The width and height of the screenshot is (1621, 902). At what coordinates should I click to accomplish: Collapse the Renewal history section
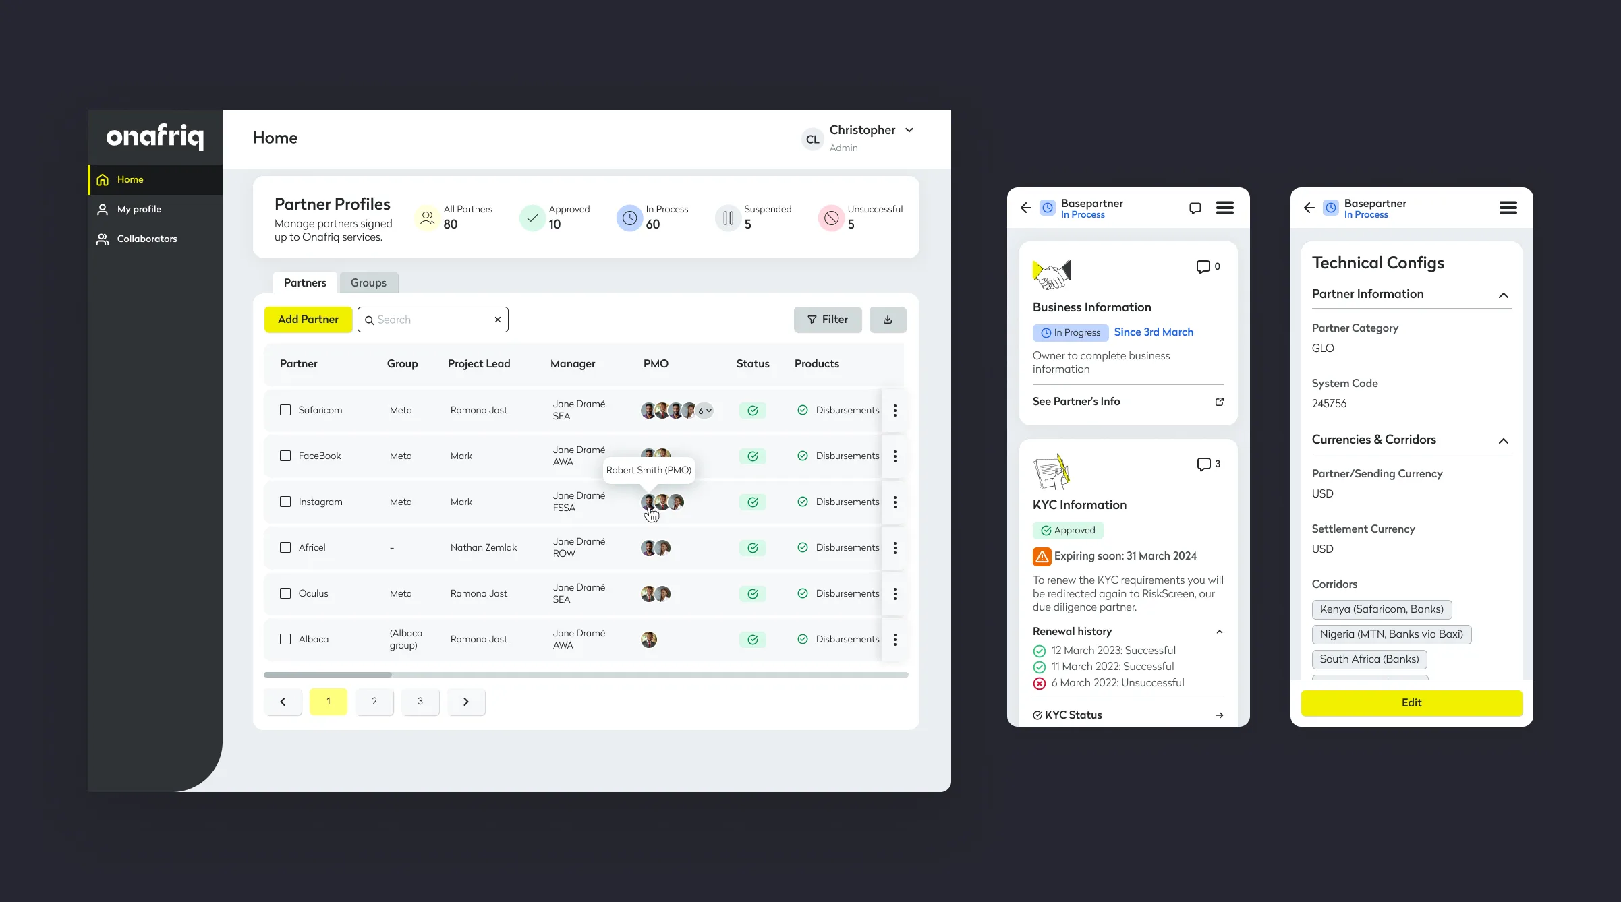point(1220,632)
